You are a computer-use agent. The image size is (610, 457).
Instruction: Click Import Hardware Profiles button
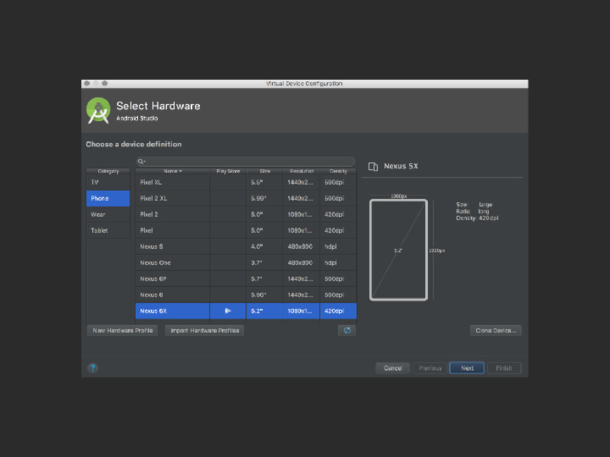[205, 330]
